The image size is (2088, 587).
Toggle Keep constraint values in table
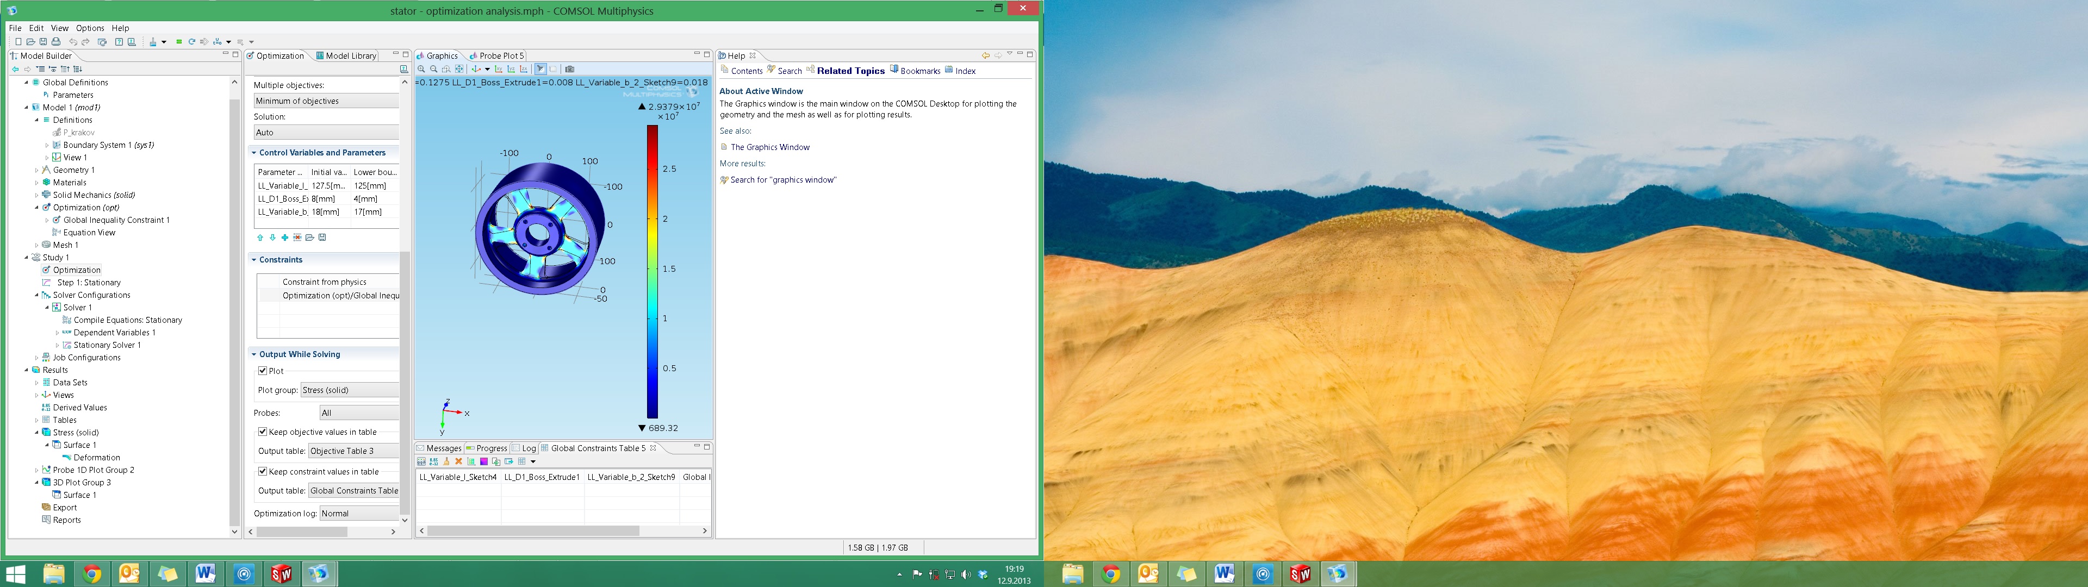coord(263,471)
